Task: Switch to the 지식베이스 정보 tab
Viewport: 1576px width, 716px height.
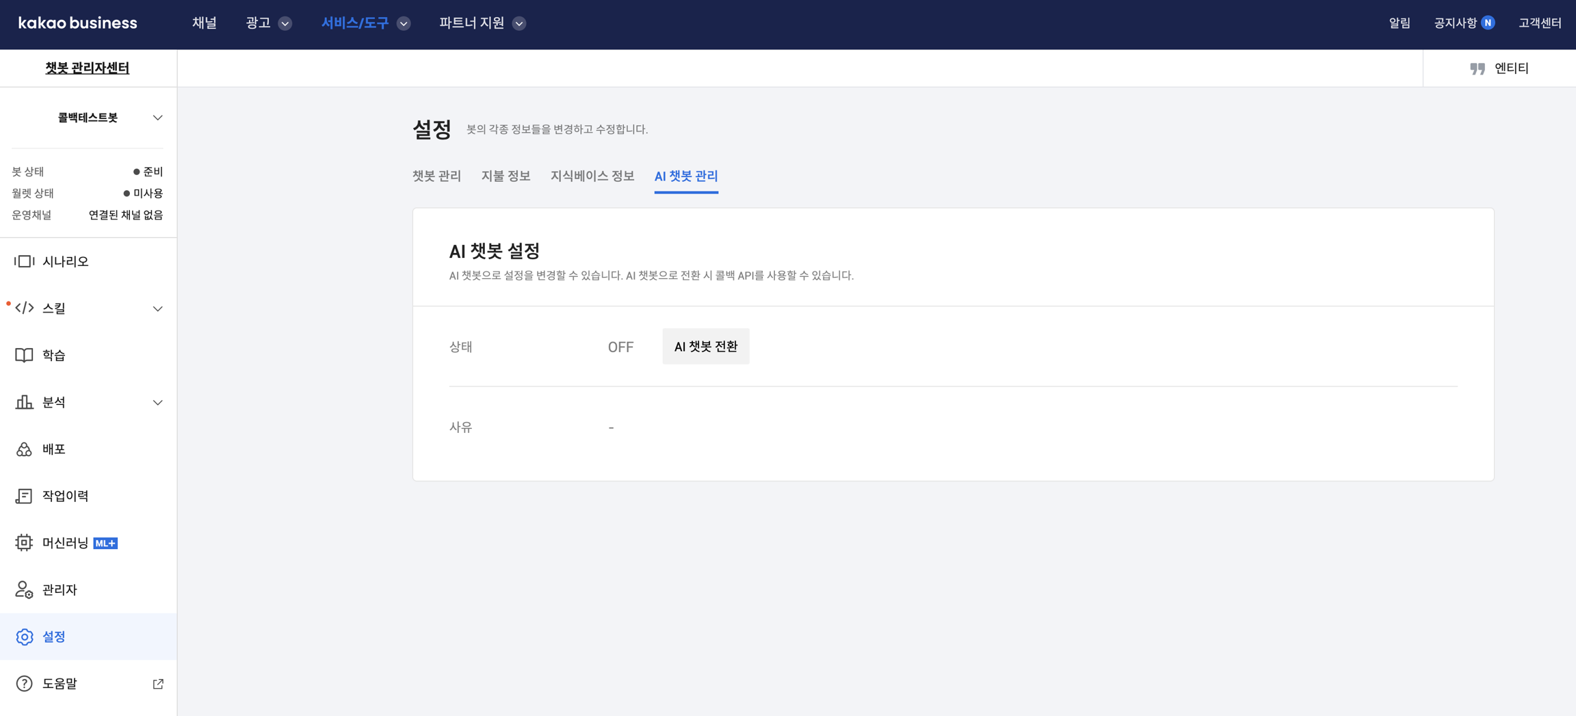Action: tap(592, 176)
